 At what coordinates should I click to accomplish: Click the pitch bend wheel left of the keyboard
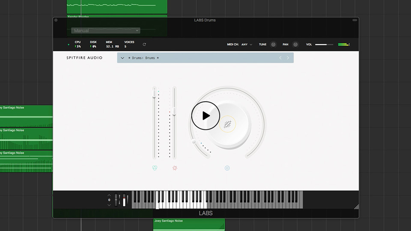click(116, 200)
